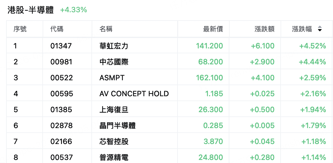
Task: Select 上海復旦 in the list
Action: coord(114,109)
